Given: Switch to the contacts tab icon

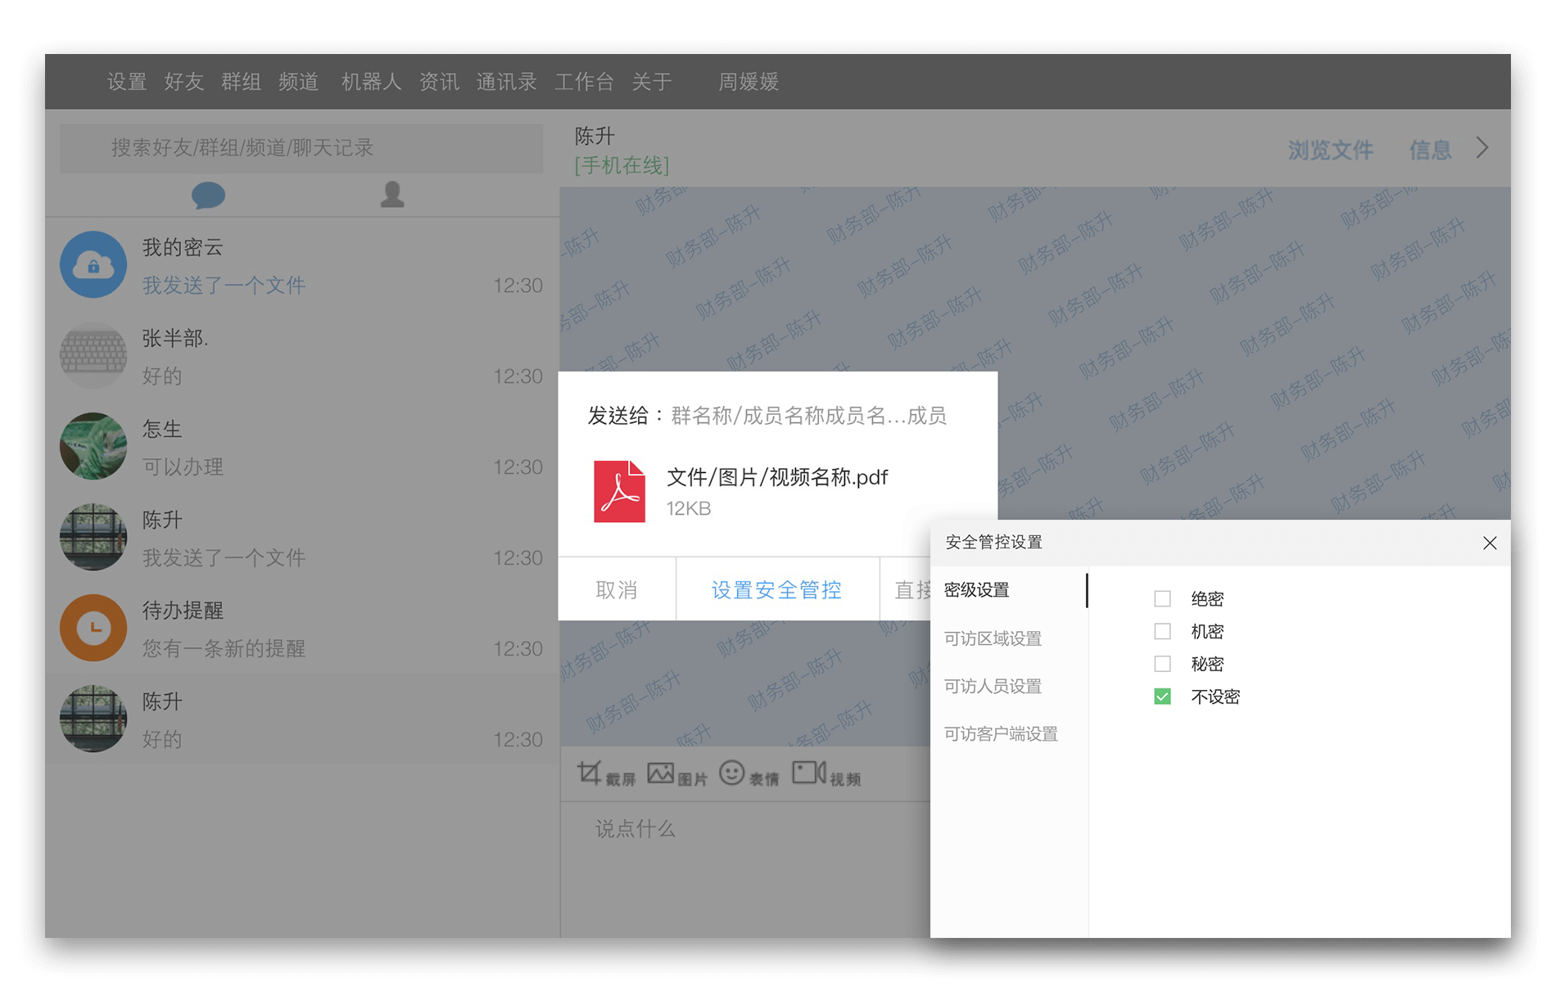Looking at the screenshot, I should click(x=392, y=194).
